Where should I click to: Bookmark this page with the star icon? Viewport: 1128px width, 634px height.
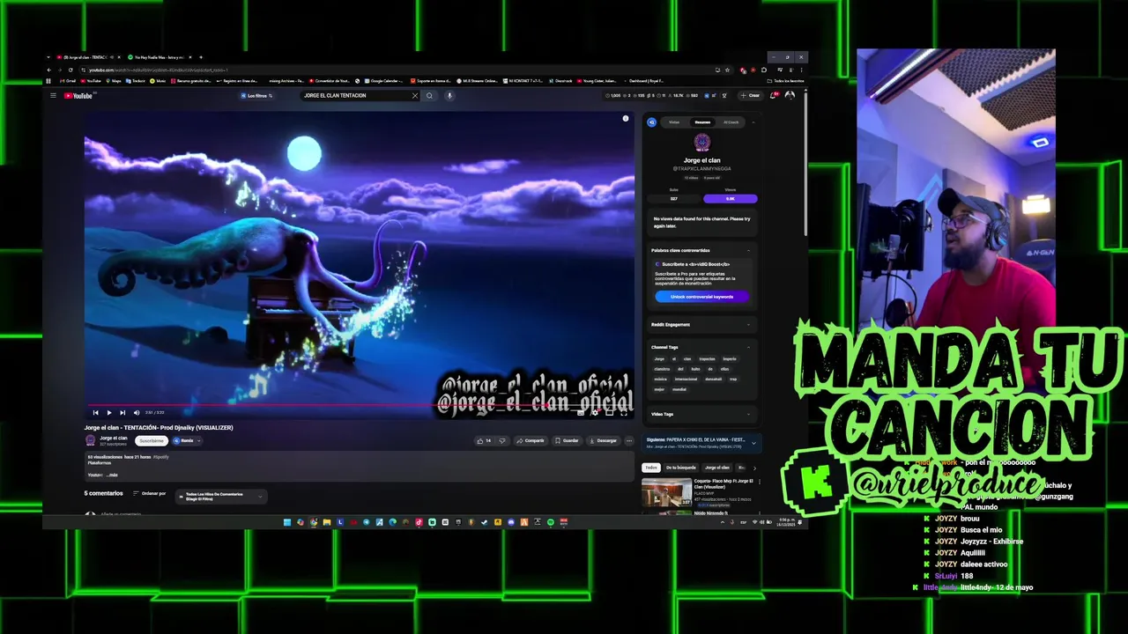click(727, 70)
